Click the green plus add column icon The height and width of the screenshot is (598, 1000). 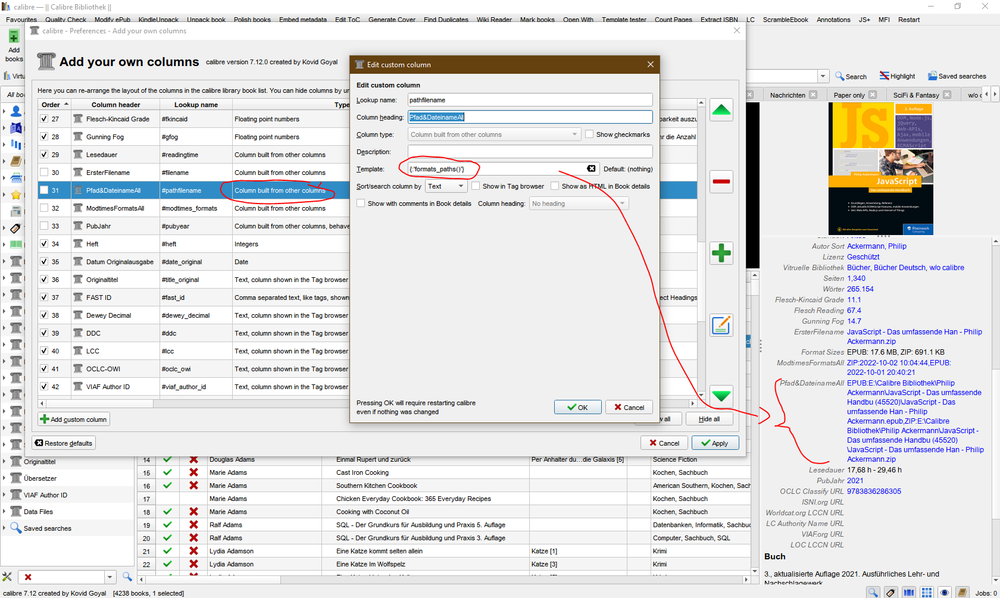click(721, 253)
